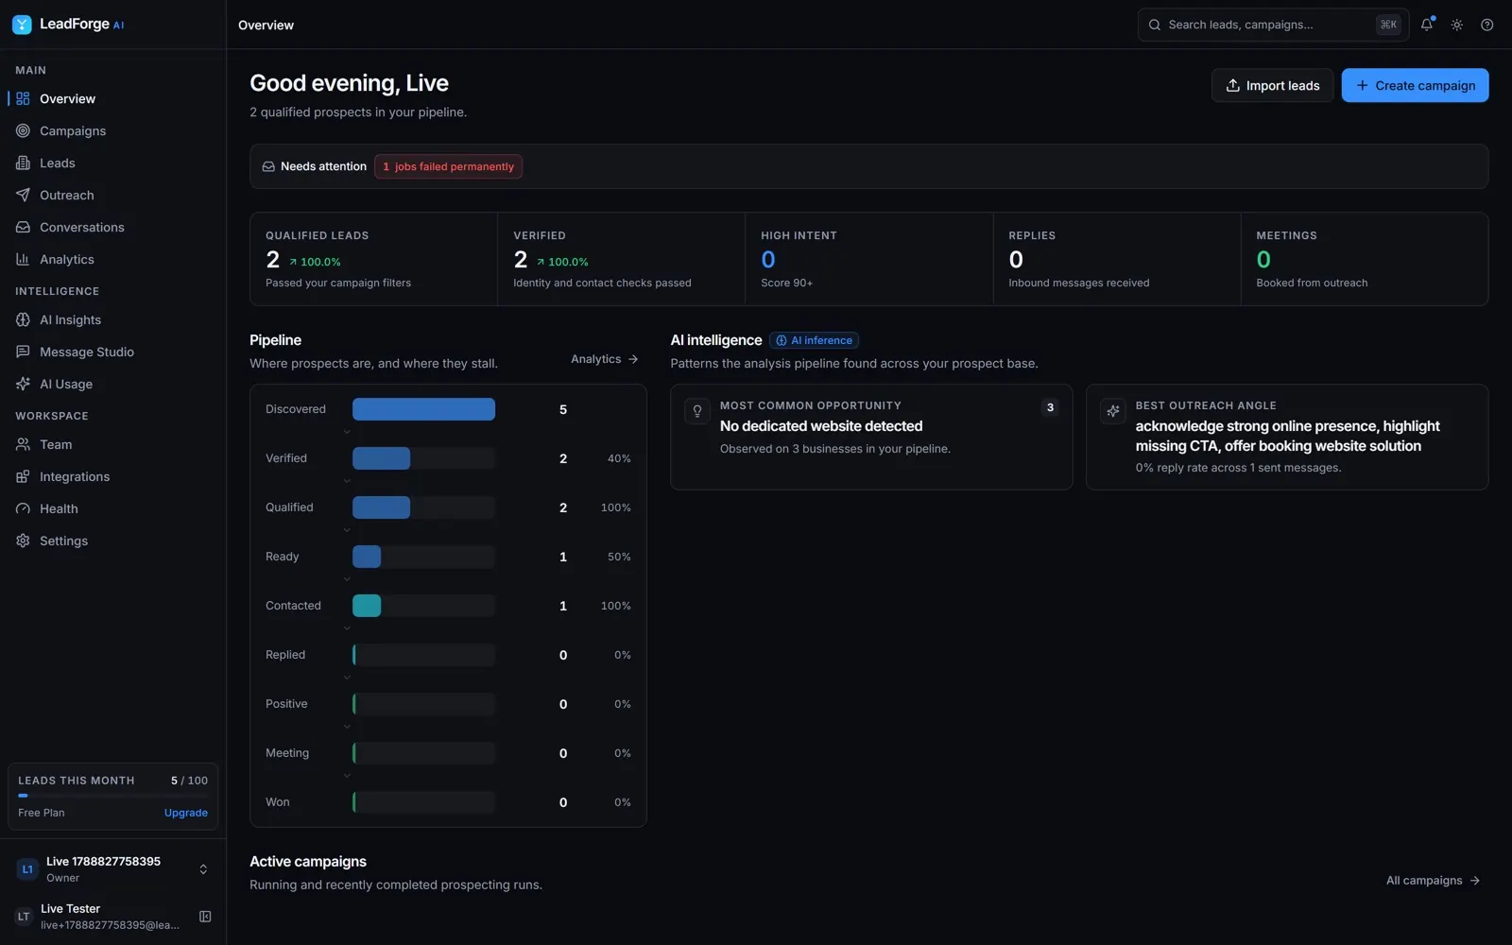The width and height of the screenshot is (1512, 945).
Task: Click 'Booked from outreach' text
Action: pos(1312,283)
